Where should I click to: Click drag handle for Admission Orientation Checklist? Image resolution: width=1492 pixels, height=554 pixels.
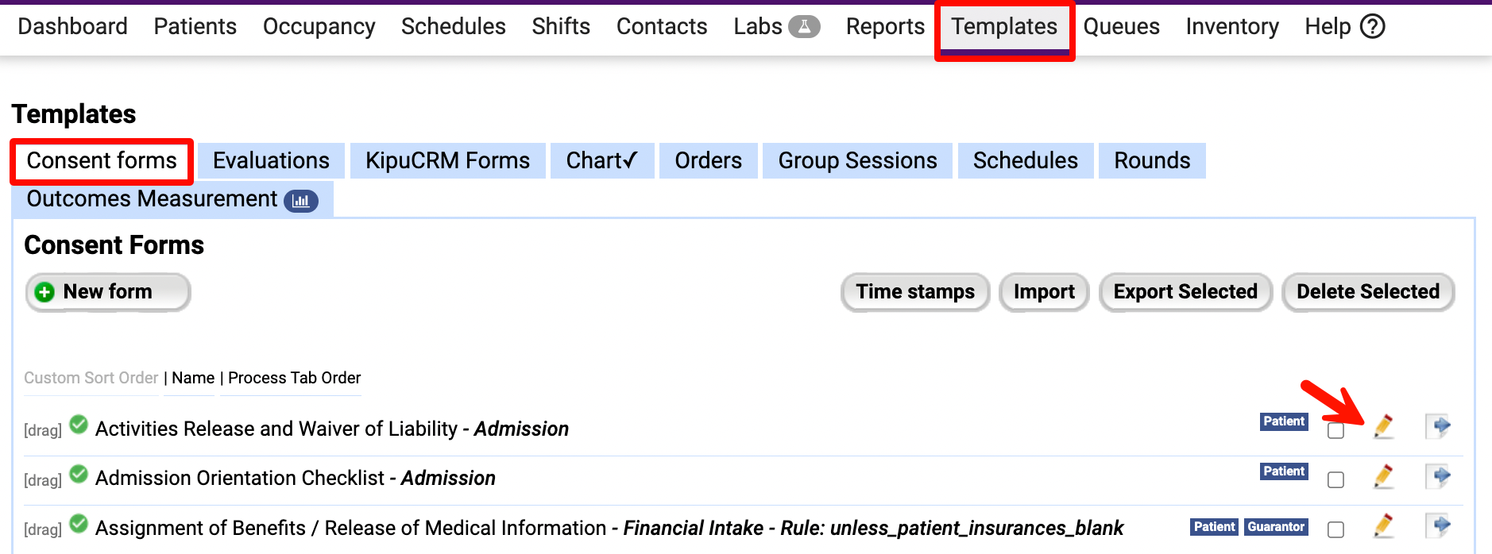[43, 480]
